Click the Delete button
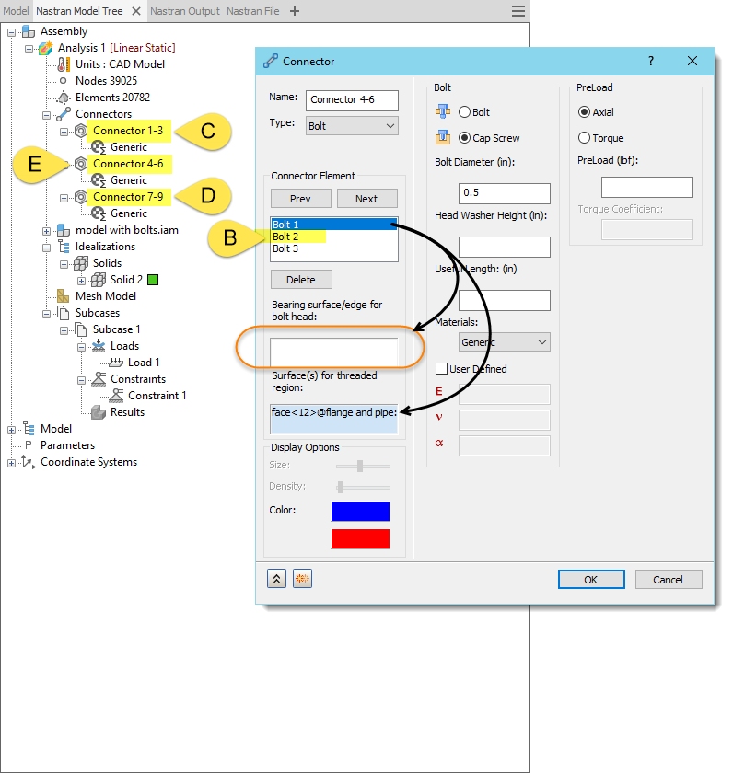Viewport: 733px width, 773px height. point(301,280)
